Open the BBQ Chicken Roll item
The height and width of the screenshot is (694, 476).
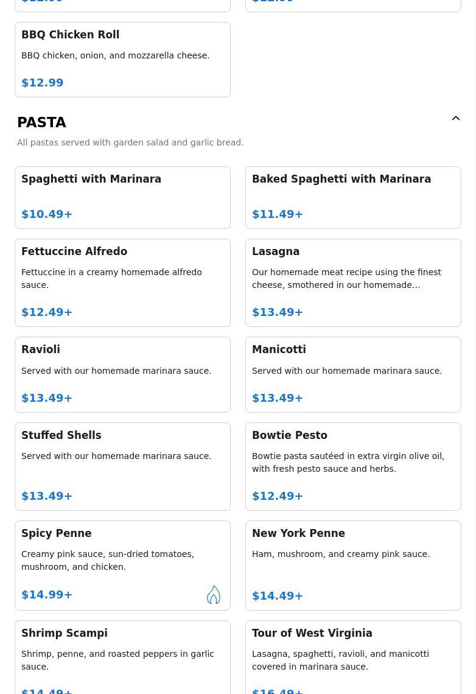(122, 60)
